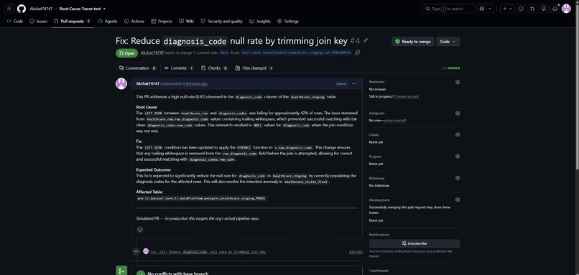Screen dimensions: 579x275
Task: Click the merge icon in the timeline
Action: click(121, 271)
